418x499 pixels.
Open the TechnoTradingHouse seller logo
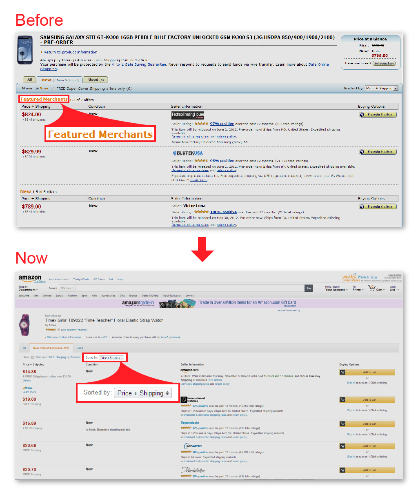click(187, 115)
